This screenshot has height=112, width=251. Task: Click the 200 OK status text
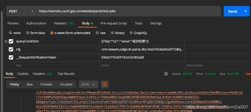click(x=187, y=74)
